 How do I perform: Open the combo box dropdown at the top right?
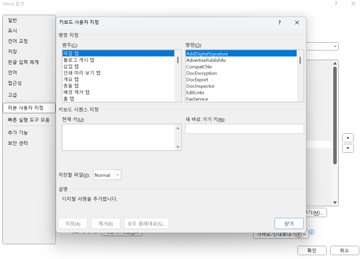(336, 46)
